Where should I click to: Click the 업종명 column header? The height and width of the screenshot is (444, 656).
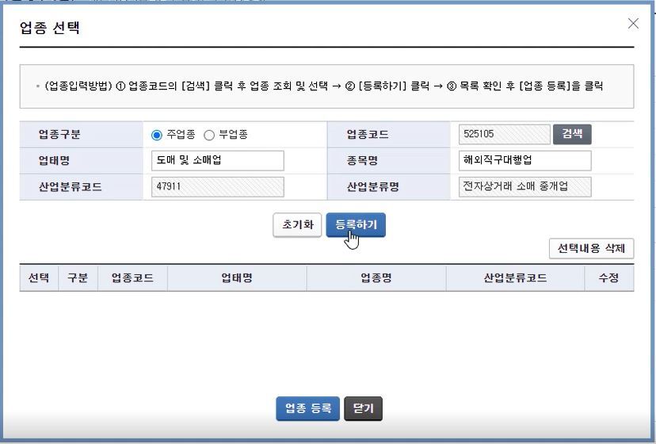pyautogui.click(x=376, y=277)
